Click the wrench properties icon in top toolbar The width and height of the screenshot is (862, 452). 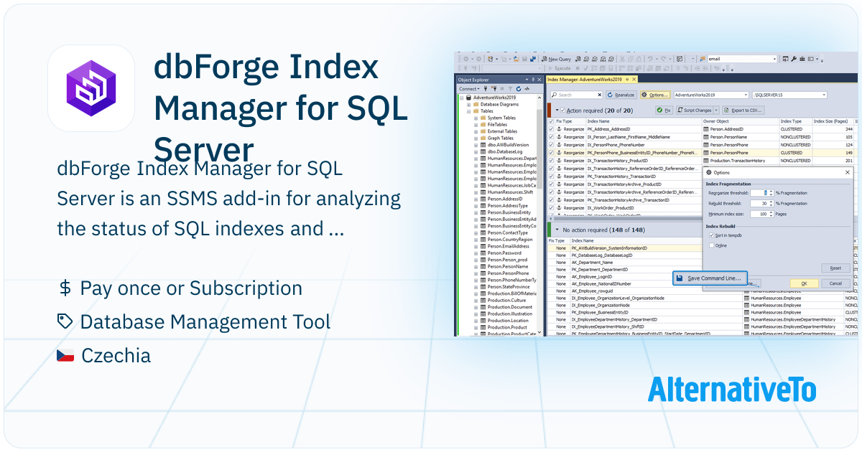pos(794,59)
